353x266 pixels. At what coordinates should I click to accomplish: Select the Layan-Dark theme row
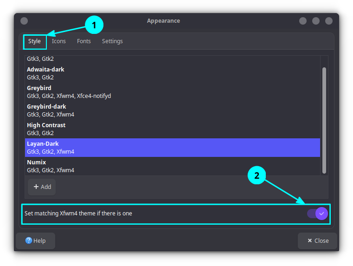tap(173, 148)
